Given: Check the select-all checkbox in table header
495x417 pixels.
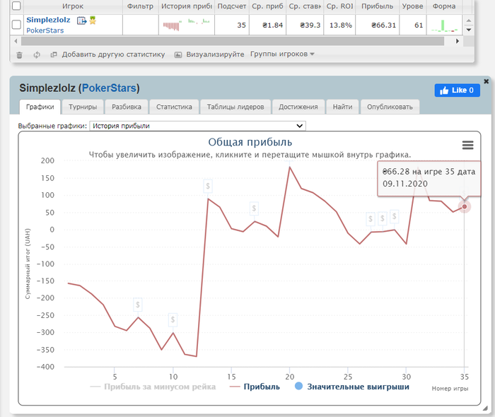Looking at the screenshot, I should click(16, 6).
